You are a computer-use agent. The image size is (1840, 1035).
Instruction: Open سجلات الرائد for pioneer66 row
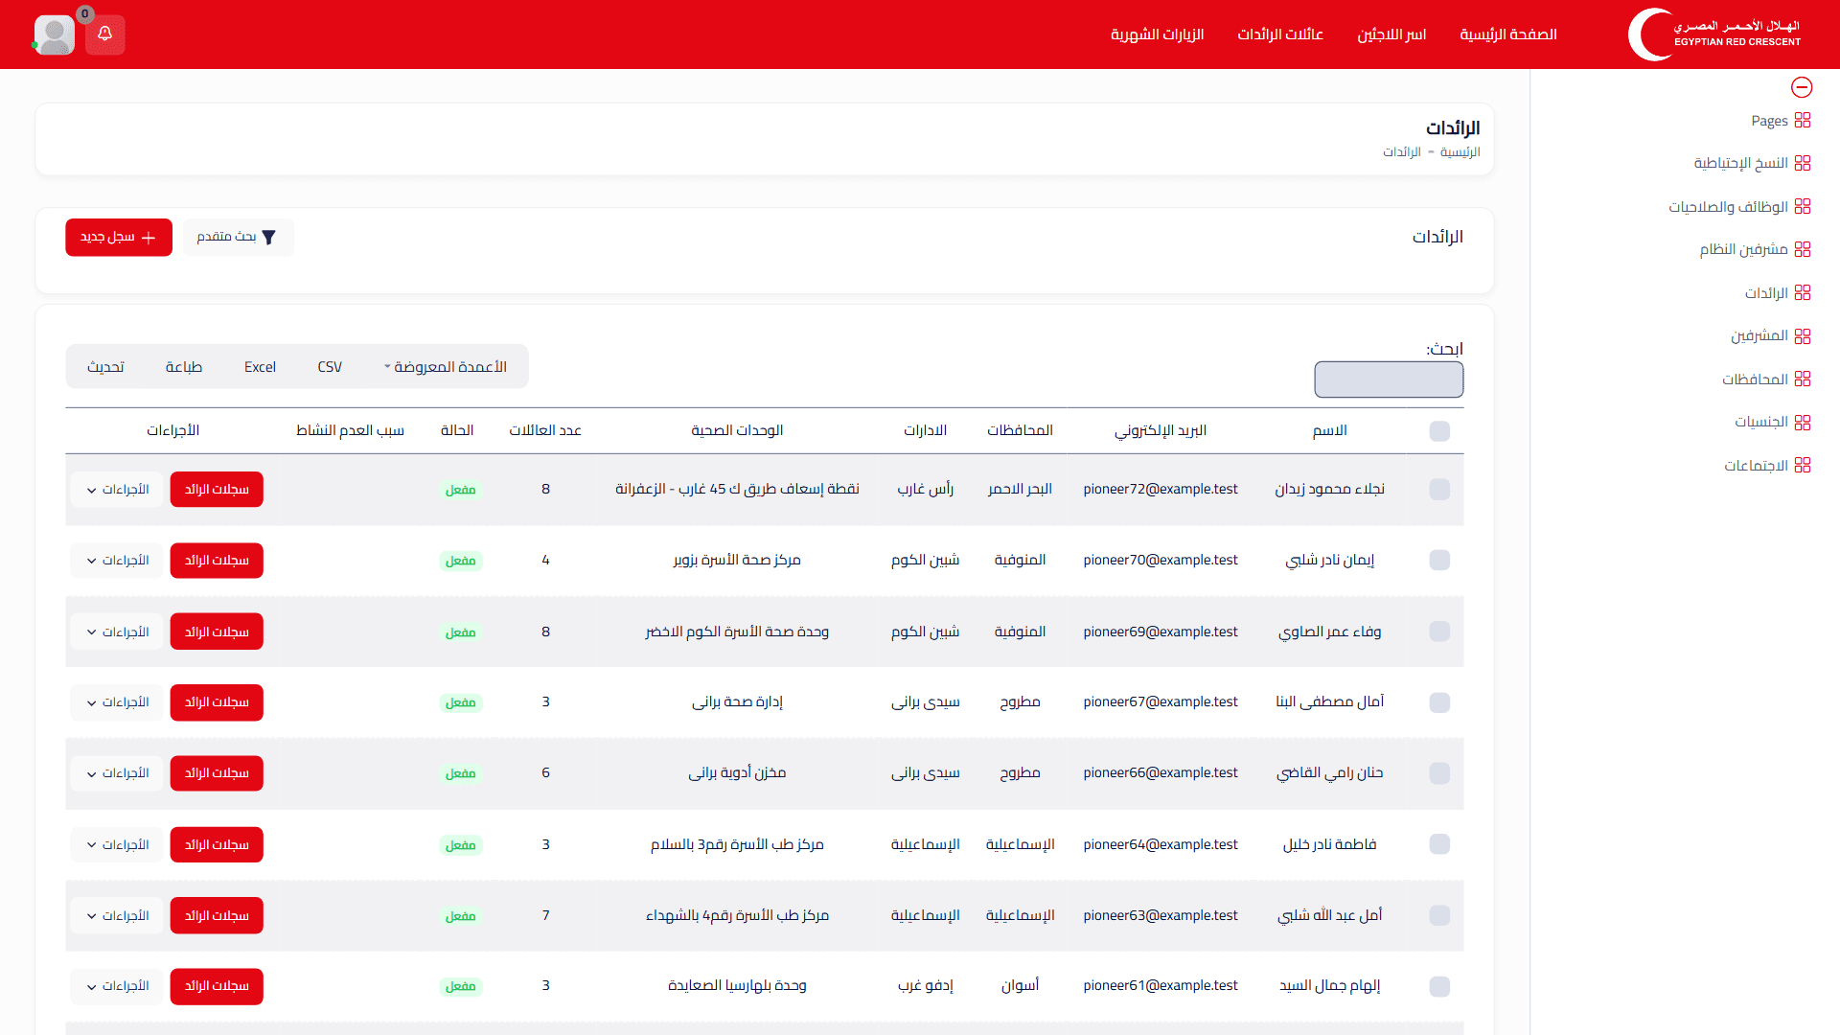217,773
